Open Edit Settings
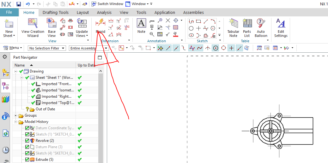The width and height of the screenshot is (328, 163). coord(281,27)
